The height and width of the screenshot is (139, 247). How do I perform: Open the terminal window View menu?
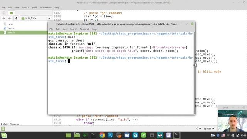(65, 29)
